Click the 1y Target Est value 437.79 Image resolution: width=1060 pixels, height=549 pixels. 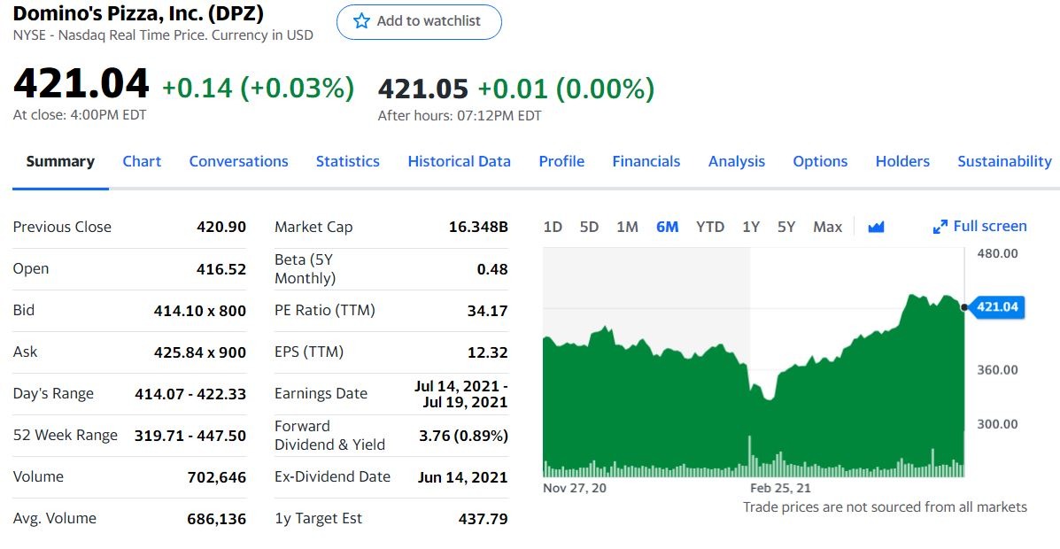coord(484,519)
